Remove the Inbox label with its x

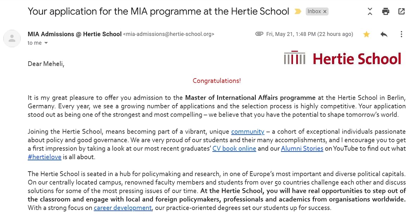coord(325,12)
